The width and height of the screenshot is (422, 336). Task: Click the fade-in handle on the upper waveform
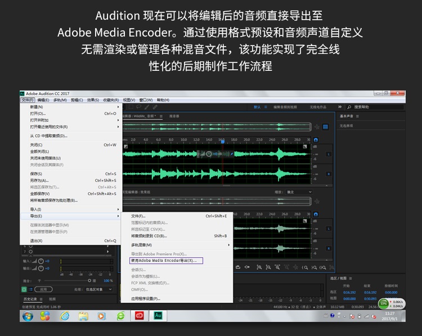(125, 147)
